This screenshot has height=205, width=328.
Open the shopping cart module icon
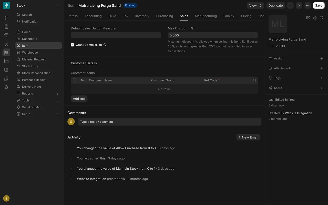click(6, 44)
